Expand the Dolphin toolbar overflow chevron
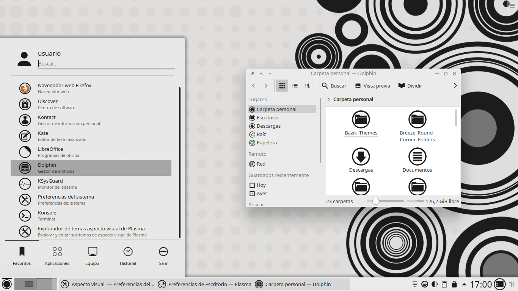Viewport: 518px width, 291px height. pyautogui.click(x=455, y=86)
